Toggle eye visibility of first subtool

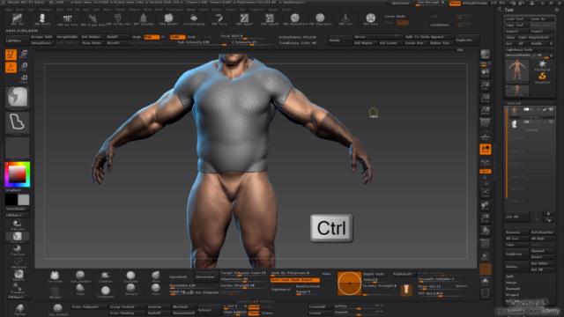551,109
